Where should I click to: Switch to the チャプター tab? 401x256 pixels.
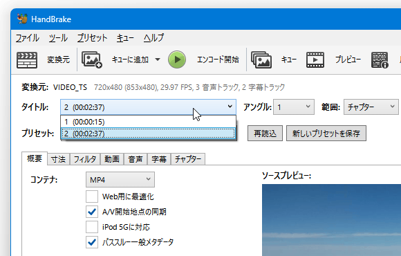tap(188, 159)
